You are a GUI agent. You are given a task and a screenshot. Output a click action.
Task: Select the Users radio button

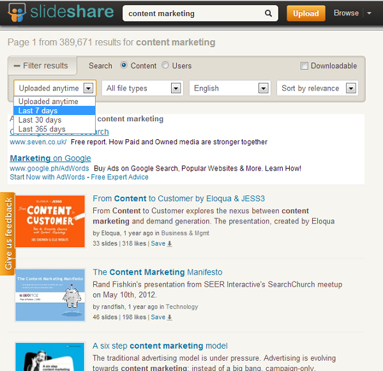coord(165,65)
